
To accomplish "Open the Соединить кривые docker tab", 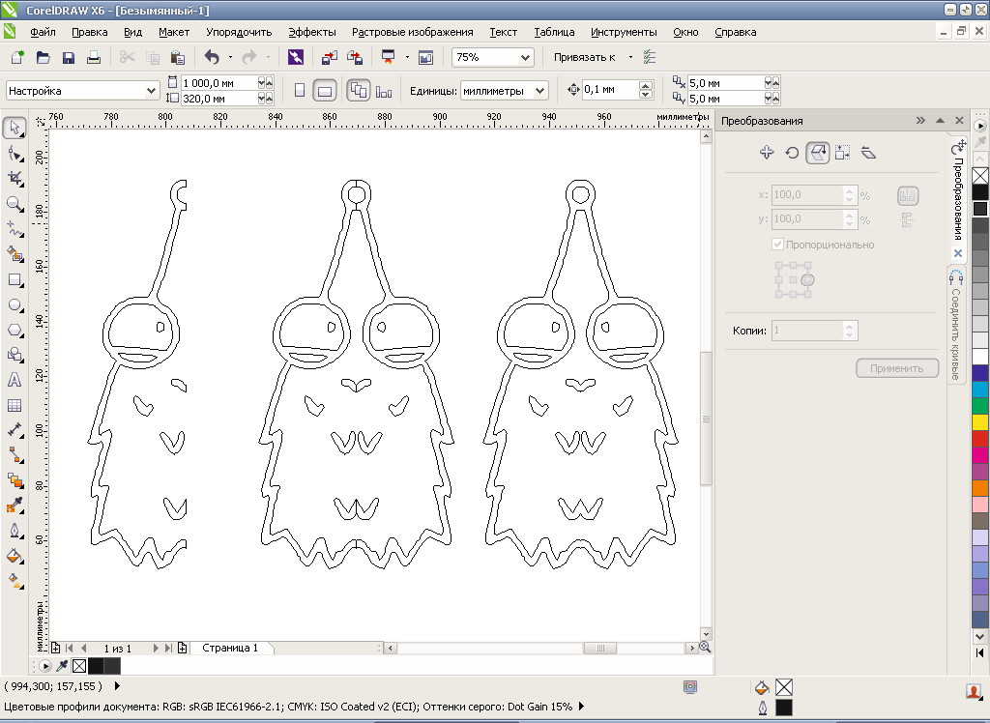I will 956,327.
